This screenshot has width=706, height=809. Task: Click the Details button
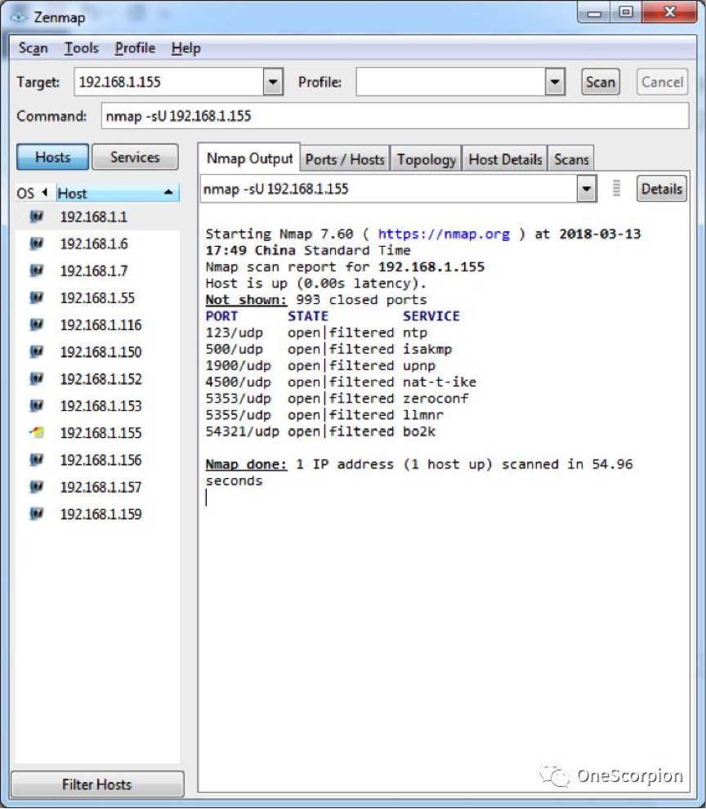tap(662, 189)
